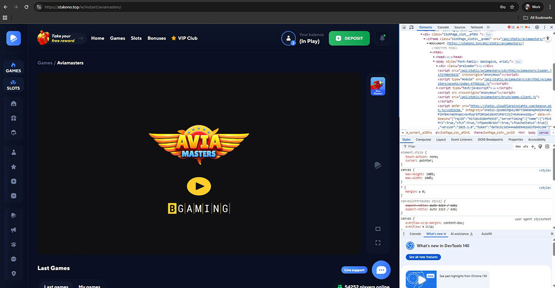
Task: Click the inspect element picker icon
Action: click(404, 28)
